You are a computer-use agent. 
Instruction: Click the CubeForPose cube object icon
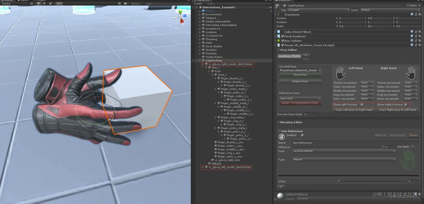click(x=277, y=6)
